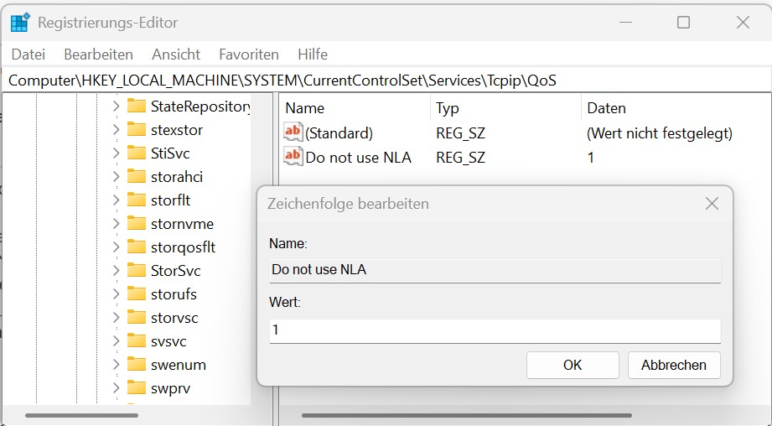Open the Hilfe menu
772x426 pixels.
313,55
